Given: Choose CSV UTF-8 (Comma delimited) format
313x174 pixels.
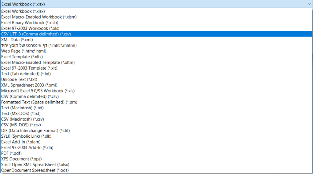Looking at the screenshot, I should [36, 34].
